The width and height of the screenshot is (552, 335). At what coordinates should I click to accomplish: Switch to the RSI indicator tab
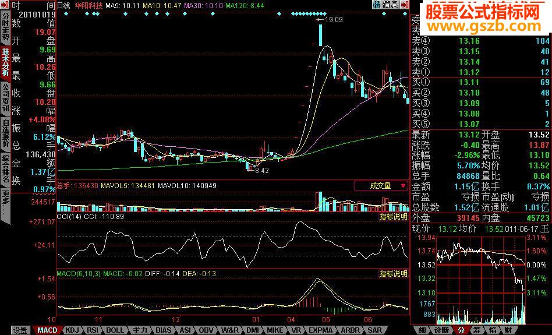coord(93,330)
